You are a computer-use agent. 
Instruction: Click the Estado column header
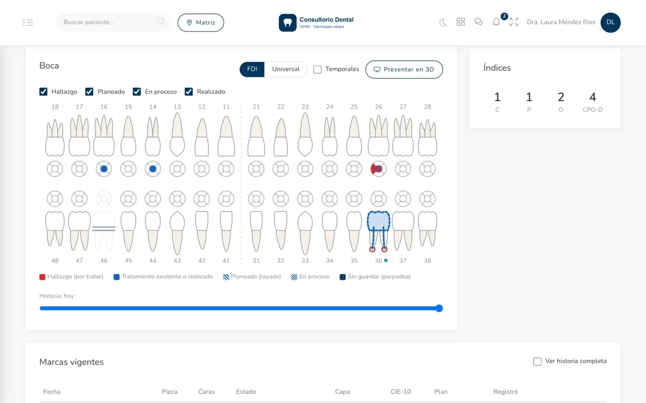click(246, 392)
